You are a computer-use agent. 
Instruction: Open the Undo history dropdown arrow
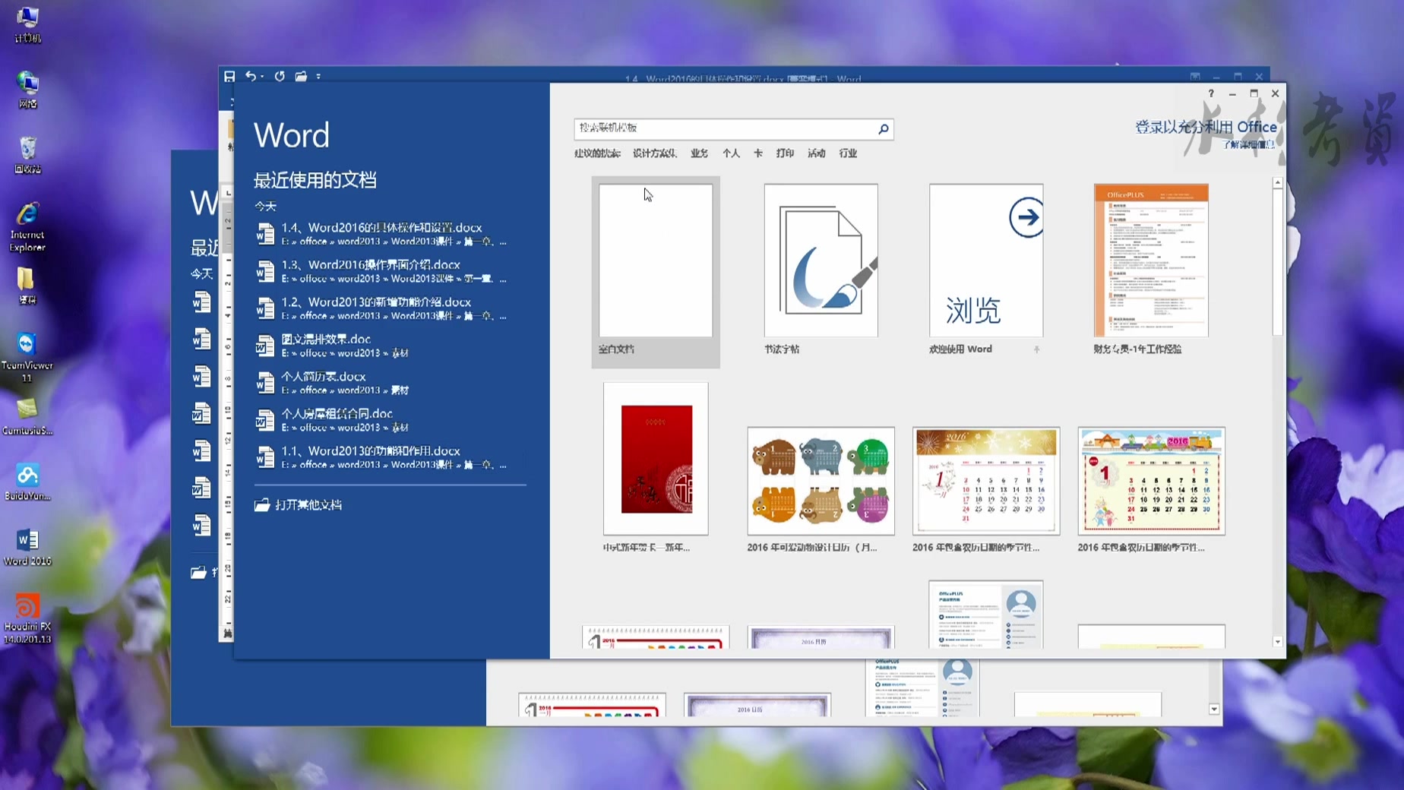point(262,77)
